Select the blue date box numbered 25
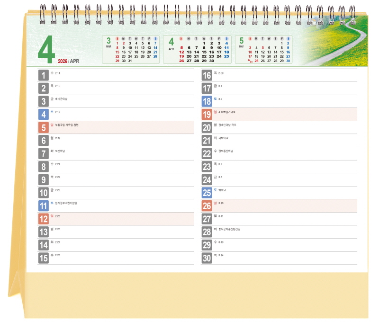The width and height of the screenshot is (379, 330). pyautogui.click(x=207, y=192)
